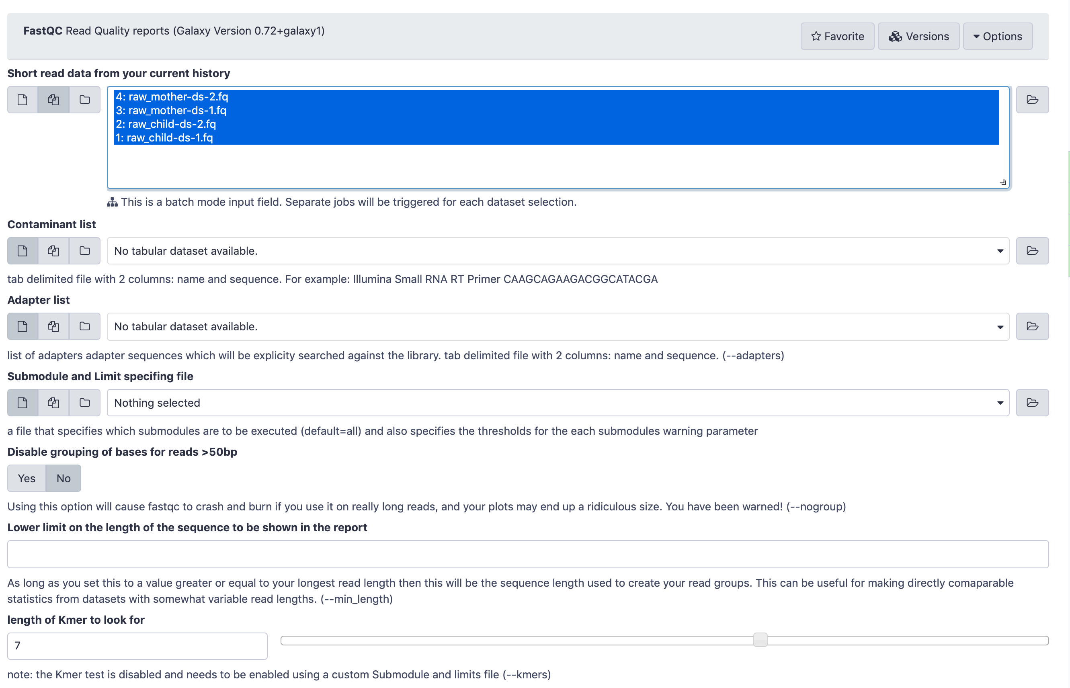
Task: Select multiple datasets mode for Submodule and Limit file
Action: 53,403
